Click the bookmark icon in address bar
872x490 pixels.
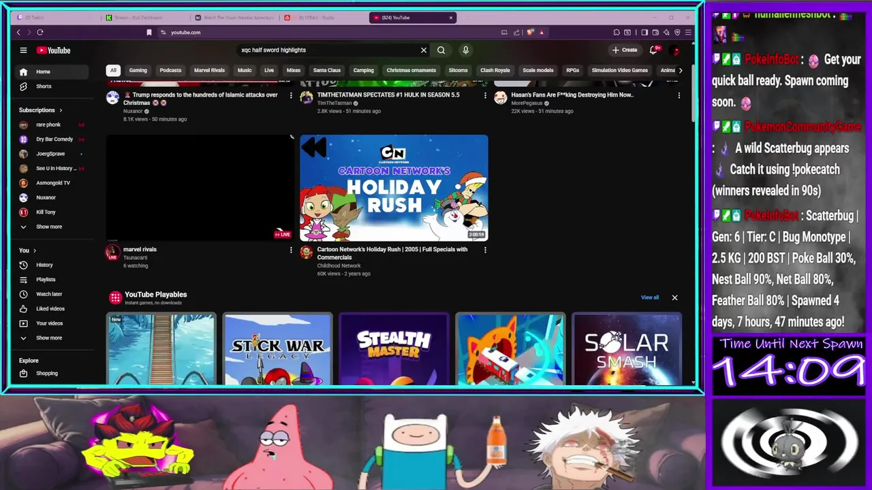(149, 32)
